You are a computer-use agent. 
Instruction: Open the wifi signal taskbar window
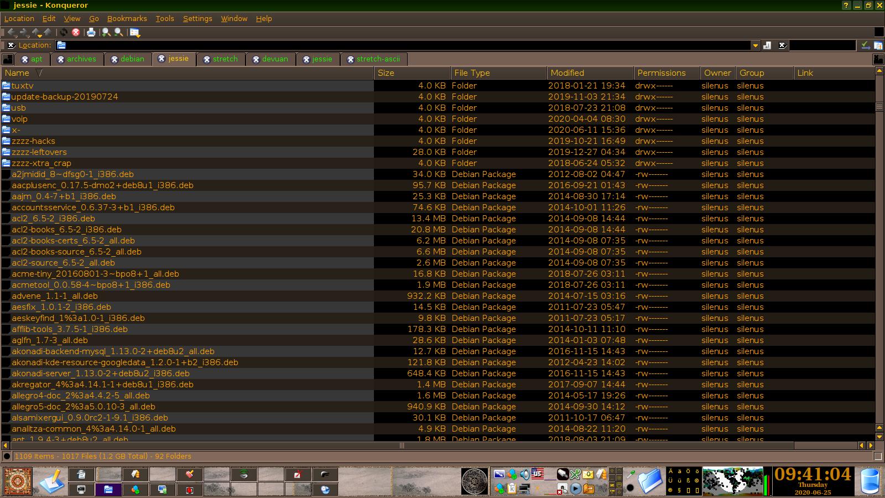coord(244,474)
